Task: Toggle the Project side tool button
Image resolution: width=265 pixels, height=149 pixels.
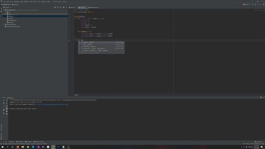Action: tap(1, 10)
